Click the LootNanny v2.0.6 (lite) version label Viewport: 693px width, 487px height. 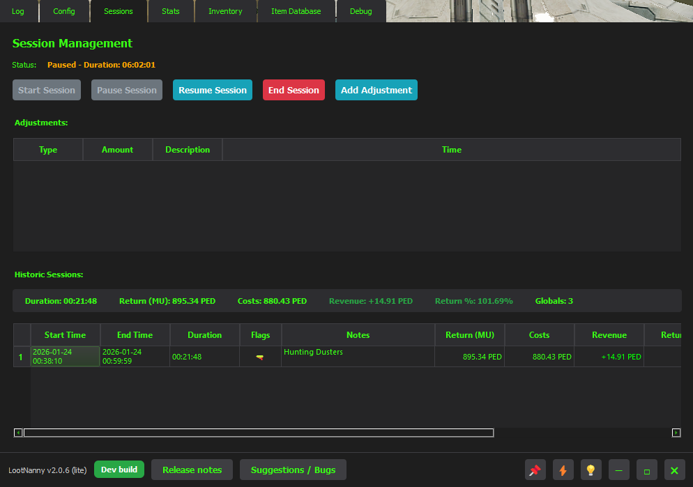[x=47, y=470]
